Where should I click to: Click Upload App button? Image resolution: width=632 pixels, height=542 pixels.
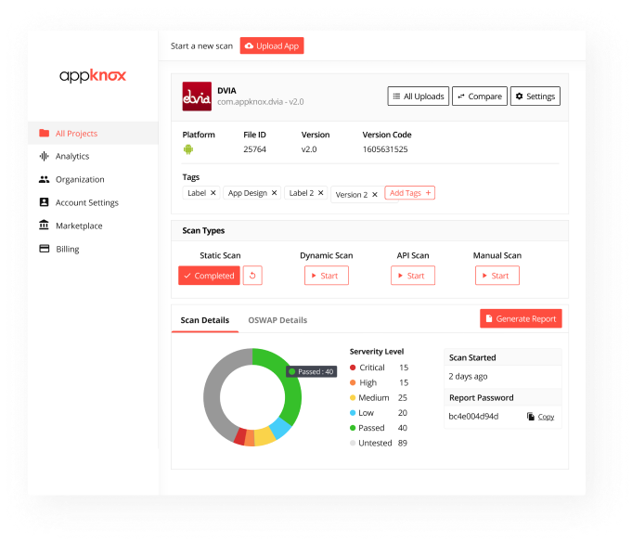(x=272, y=45)
